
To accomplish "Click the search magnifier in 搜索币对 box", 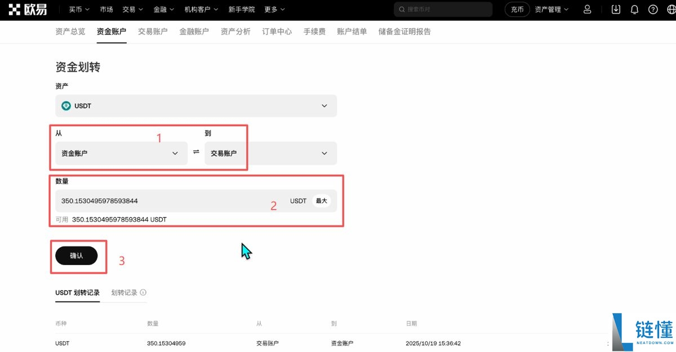I will point(401,9).
